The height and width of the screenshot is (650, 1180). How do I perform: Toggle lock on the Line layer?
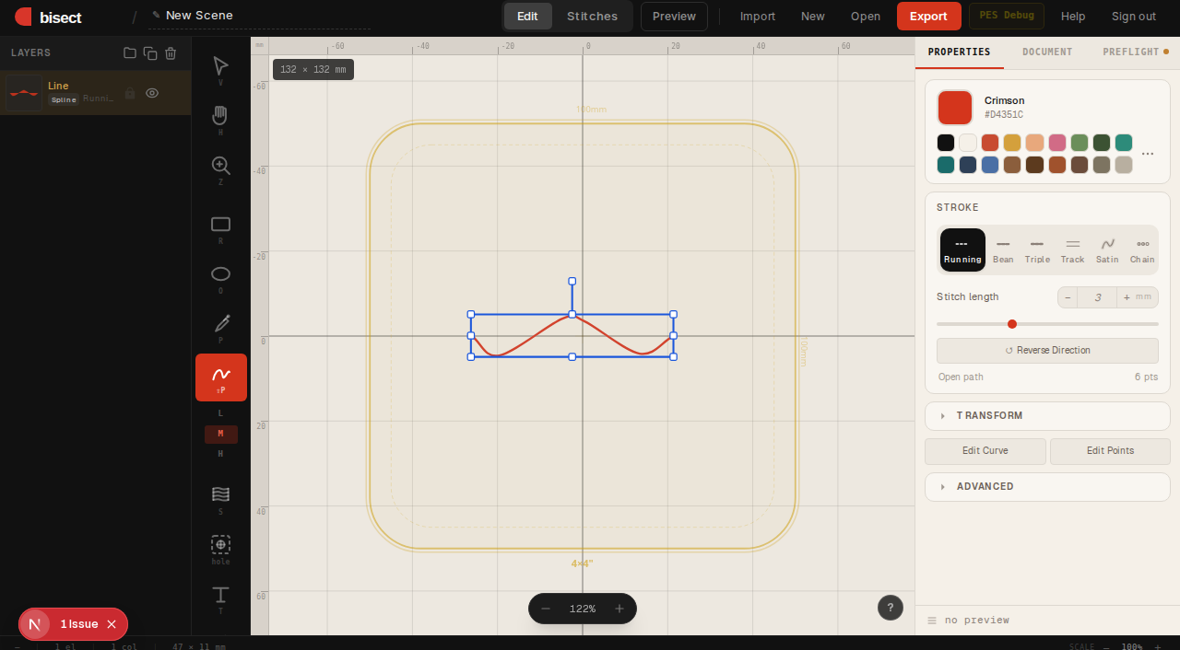pyautogui.click(x=130, y=93)
